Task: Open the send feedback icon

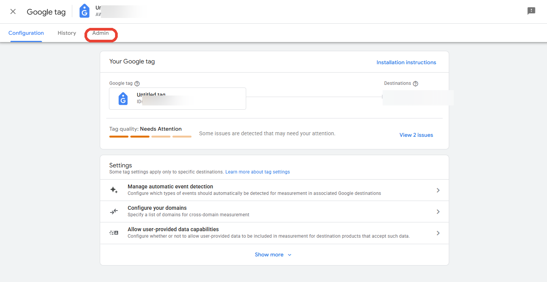Action: pos(531,11)
